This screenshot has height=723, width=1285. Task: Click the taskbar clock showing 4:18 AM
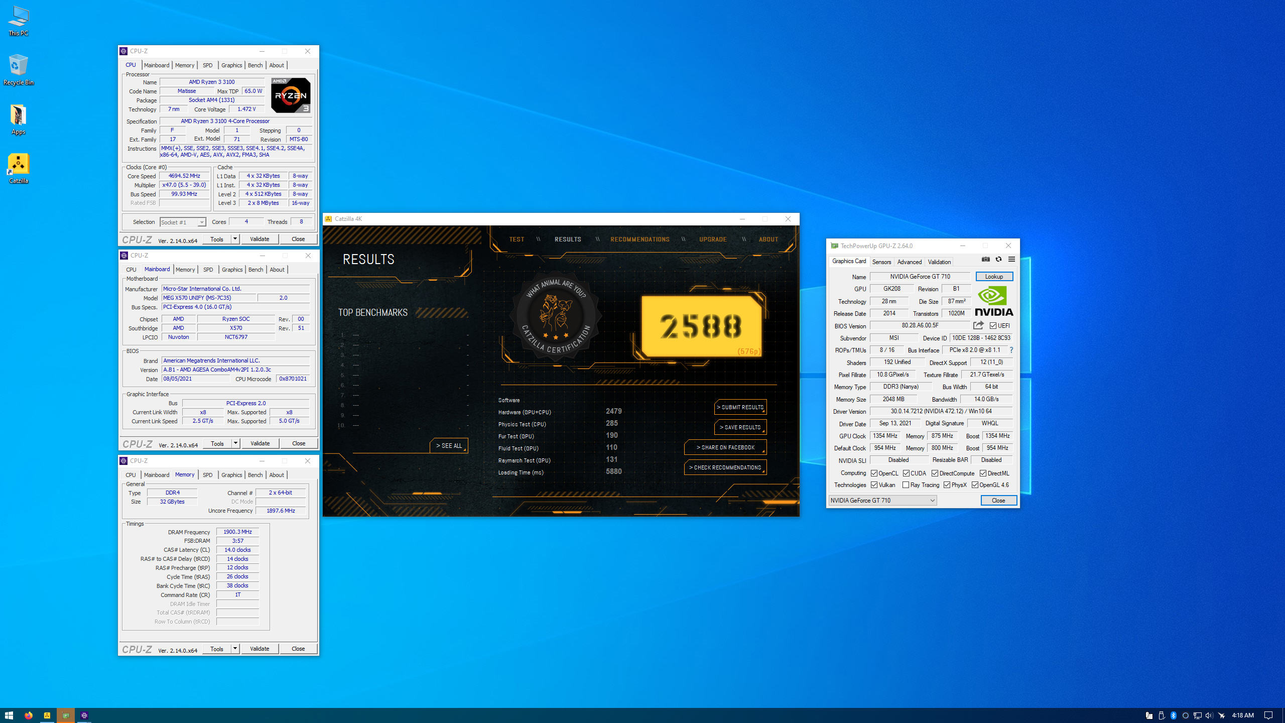tap(1242, 715)
